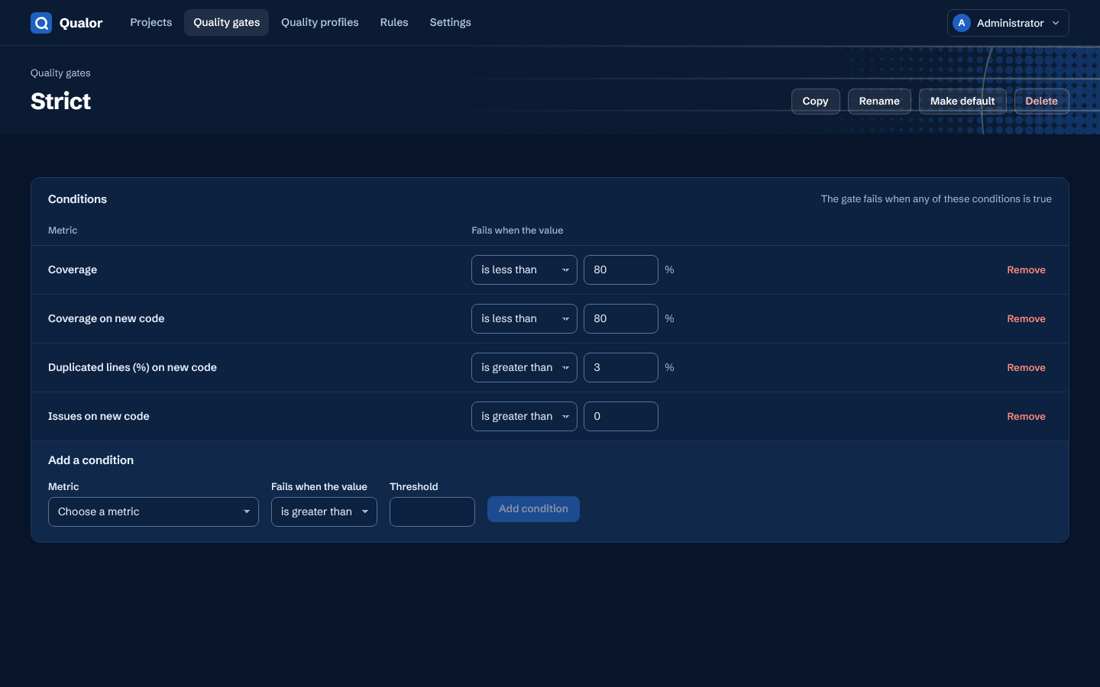This screenshot has width=1100, height=687.
Task: Open the Coverage operator dropdown
Action: (x=524, y=269)
